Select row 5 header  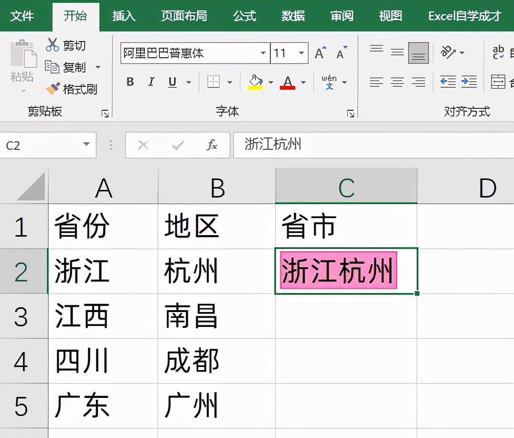pos(24,406)
